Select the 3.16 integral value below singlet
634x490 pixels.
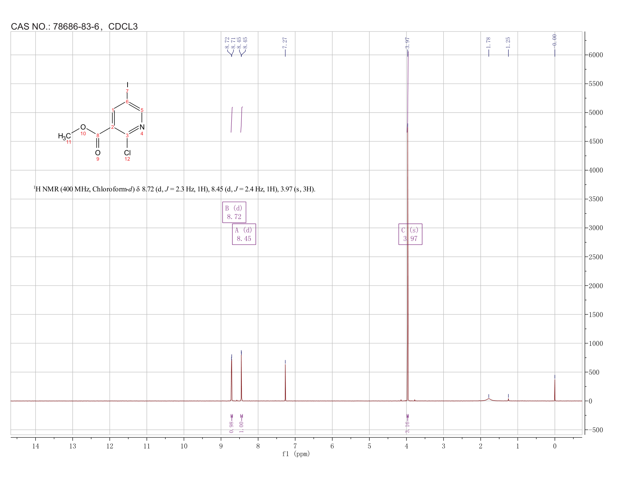(407, 427)
